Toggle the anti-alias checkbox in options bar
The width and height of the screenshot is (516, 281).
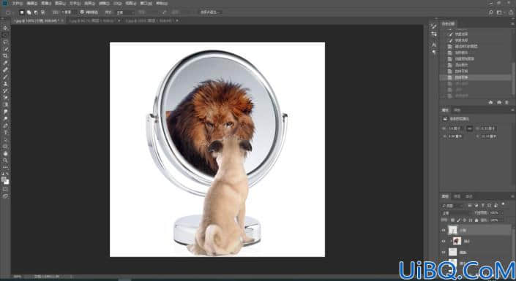point(82,12)
